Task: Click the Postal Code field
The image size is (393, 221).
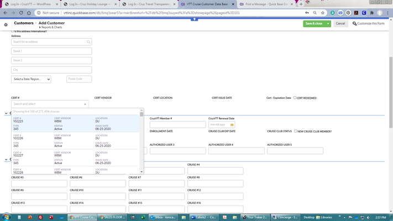Action: pyautogui.click(x=79, y=79)
